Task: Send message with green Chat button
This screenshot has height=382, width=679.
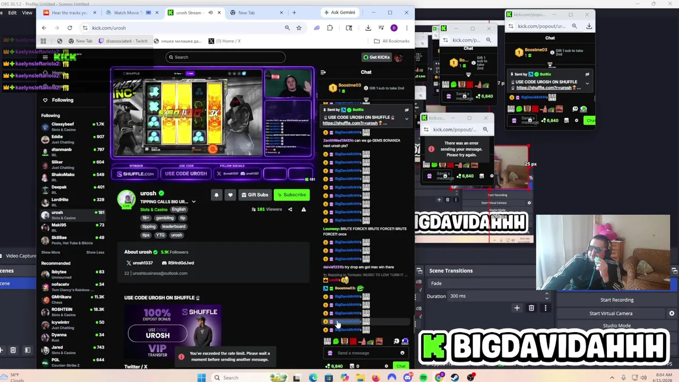Action: [401, 366]
